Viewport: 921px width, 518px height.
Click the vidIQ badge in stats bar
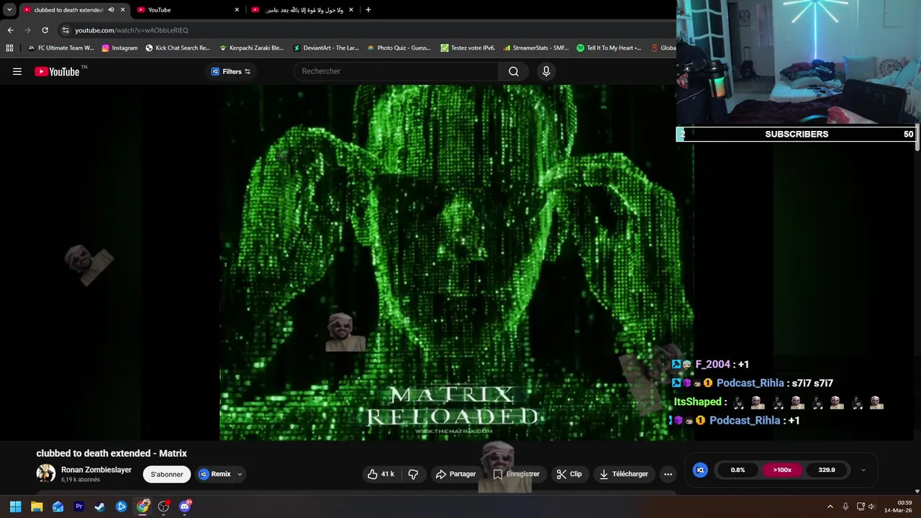[700, 470]
